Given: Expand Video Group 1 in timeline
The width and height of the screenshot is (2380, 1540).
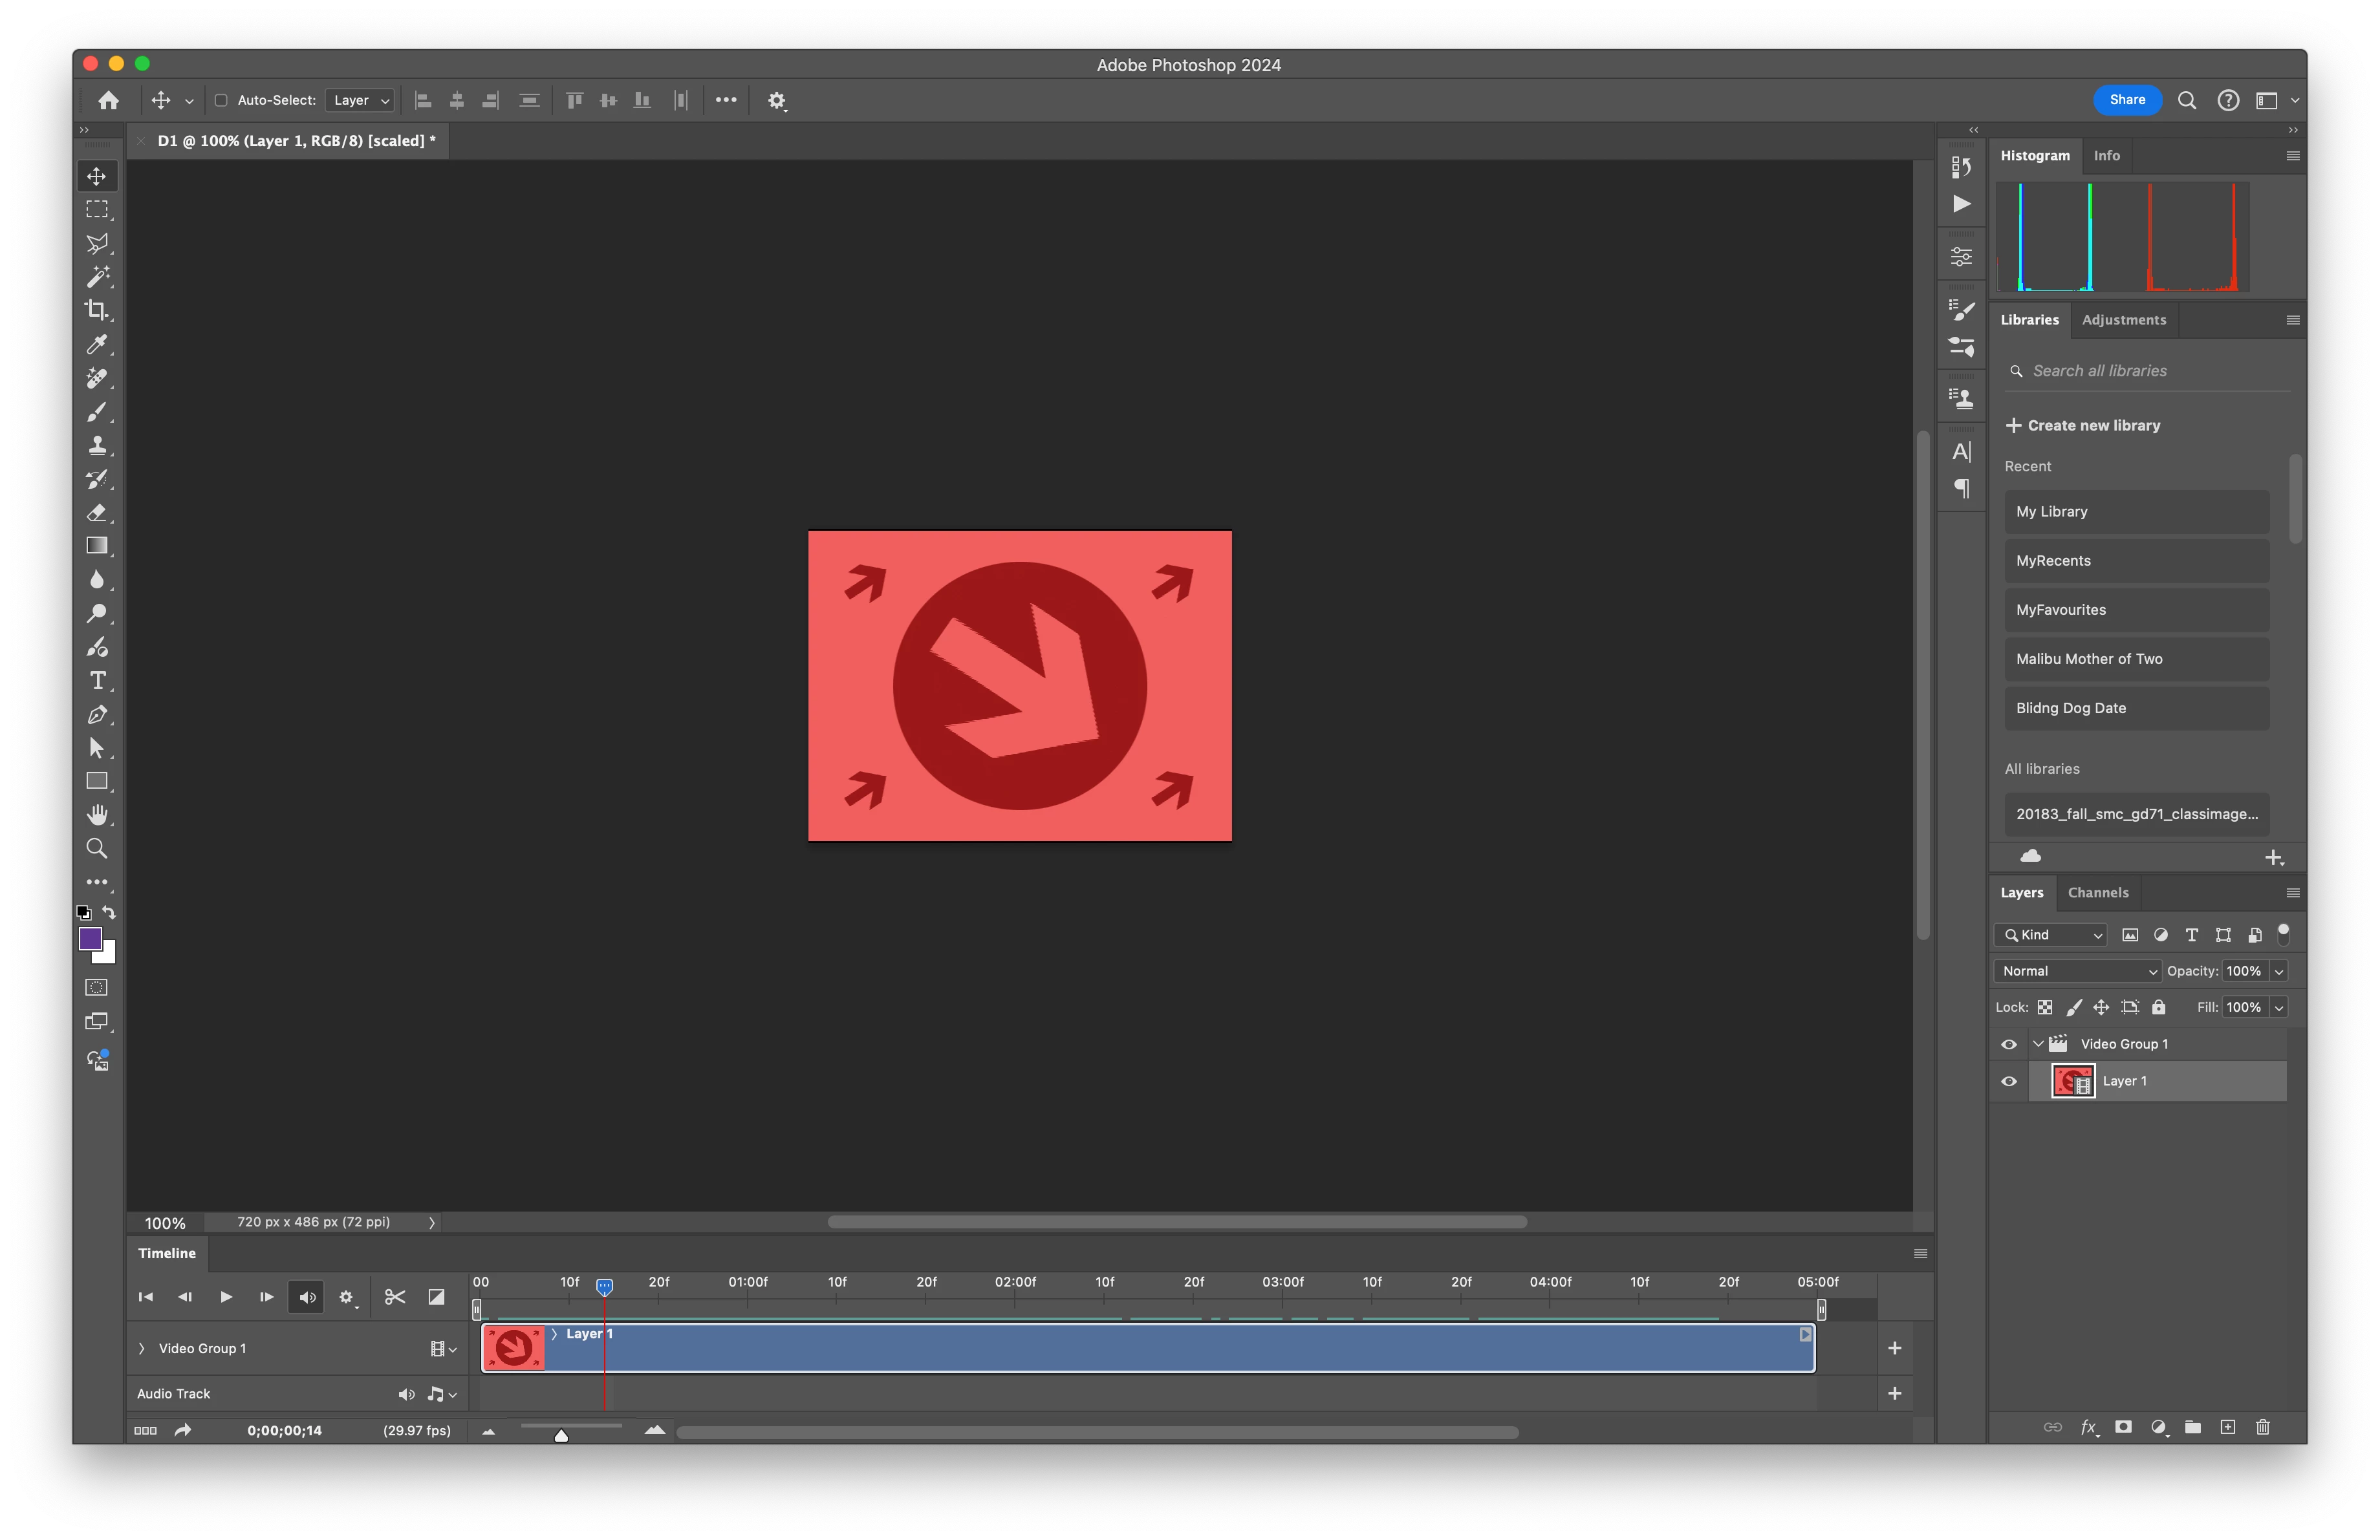Looking at the screenshot, I should coord(141,1348).
